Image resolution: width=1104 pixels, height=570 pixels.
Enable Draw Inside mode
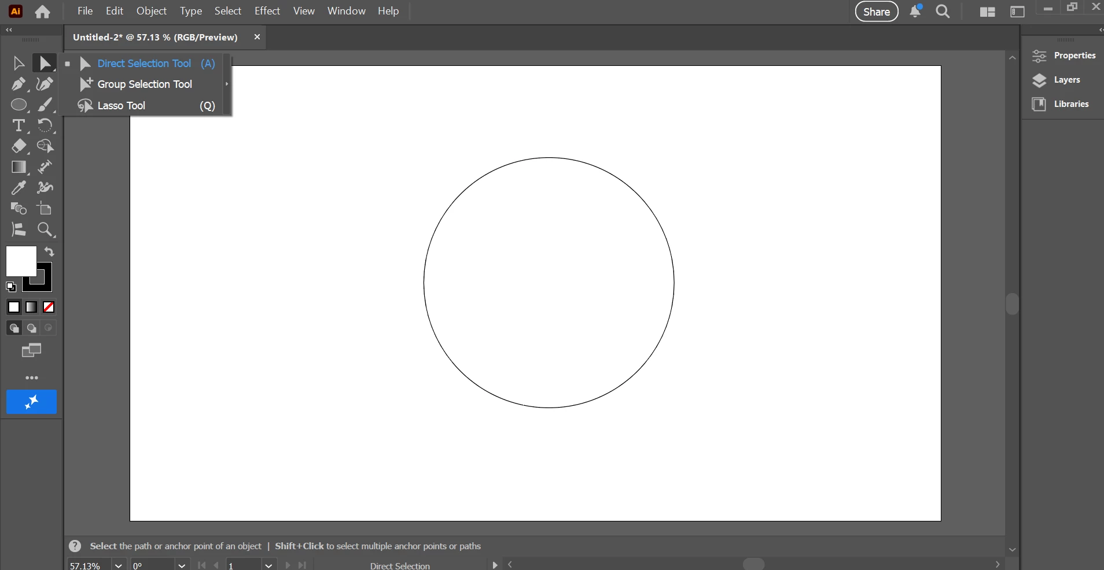coord(49,328)
